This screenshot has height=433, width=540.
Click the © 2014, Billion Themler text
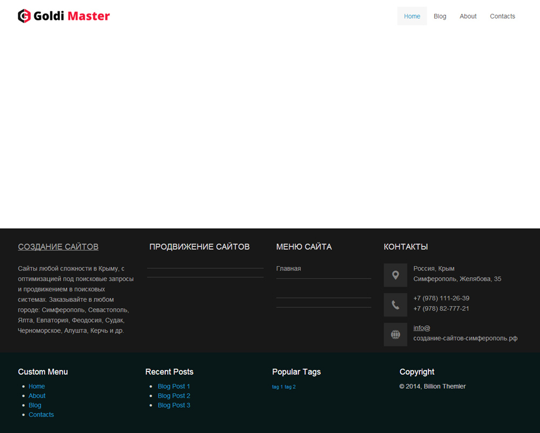(x=433, y=387)
